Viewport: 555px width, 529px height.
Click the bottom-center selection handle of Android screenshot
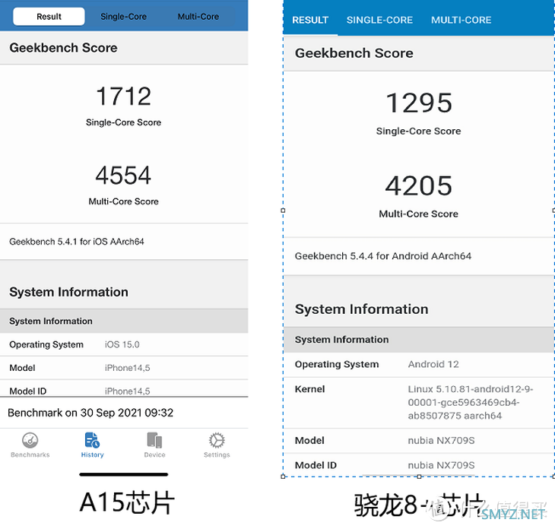[x=419, y=477]
